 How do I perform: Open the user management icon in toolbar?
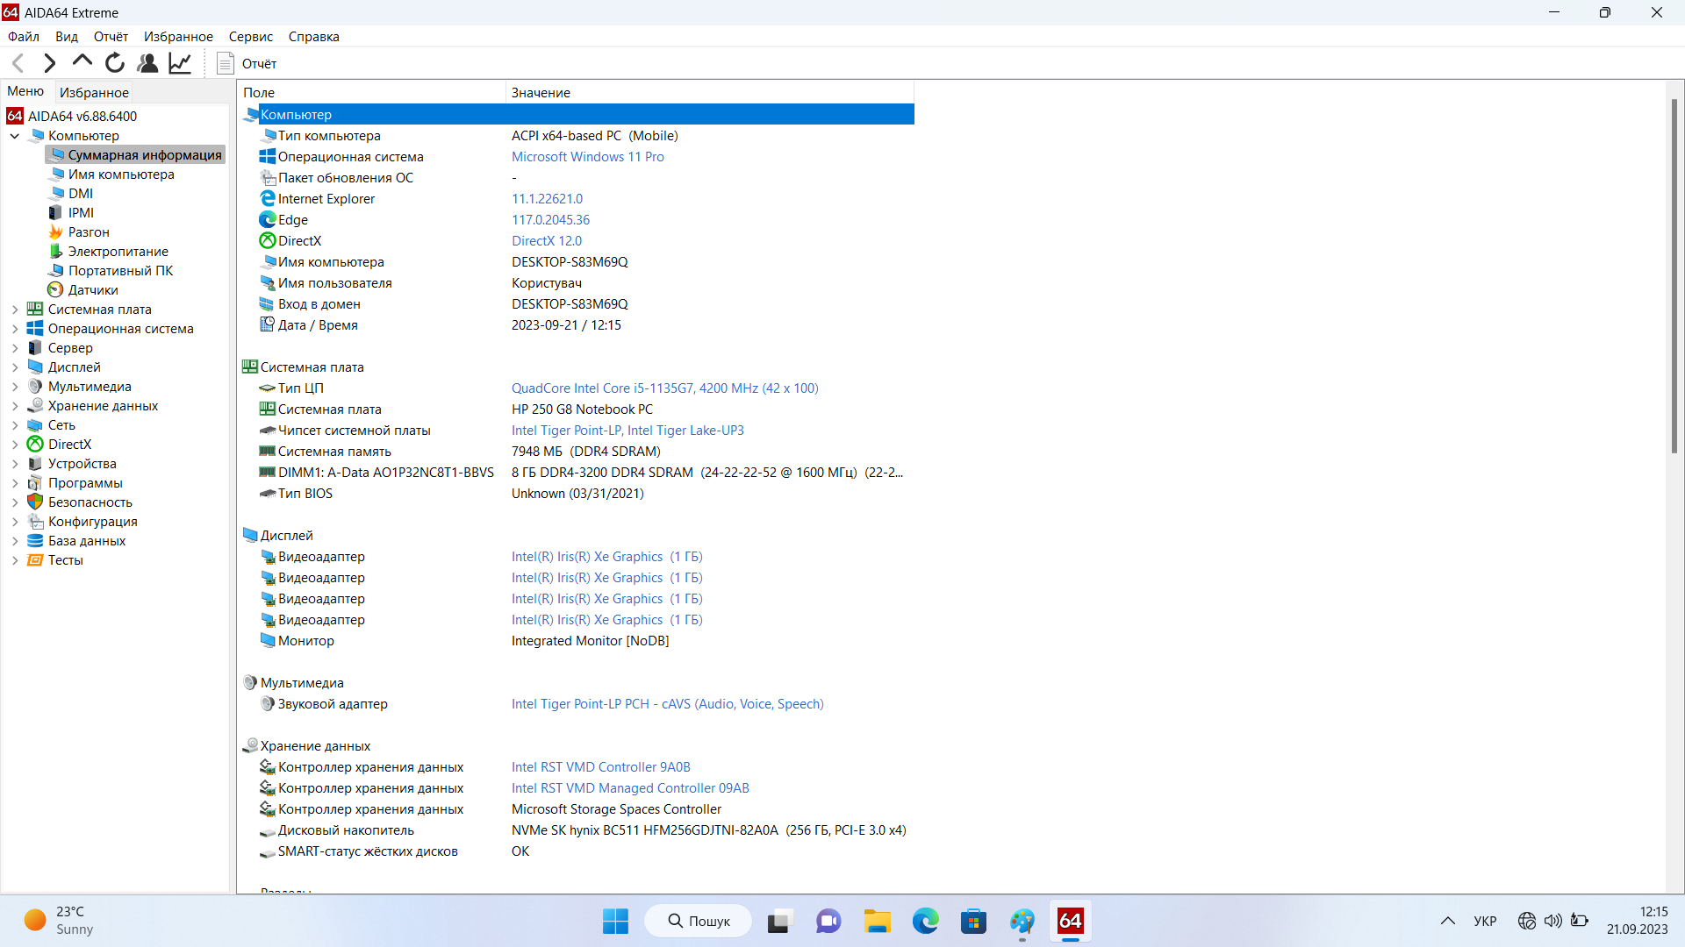click(147, 63)
